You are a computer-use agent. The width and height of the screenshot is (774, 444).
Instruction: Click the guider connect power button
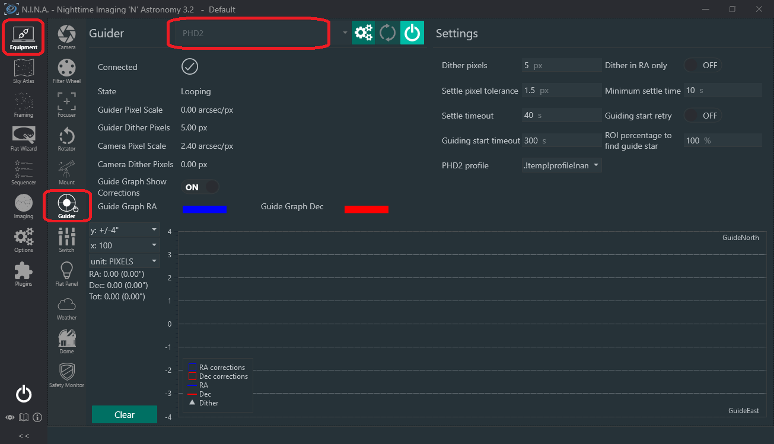[412, 33]
